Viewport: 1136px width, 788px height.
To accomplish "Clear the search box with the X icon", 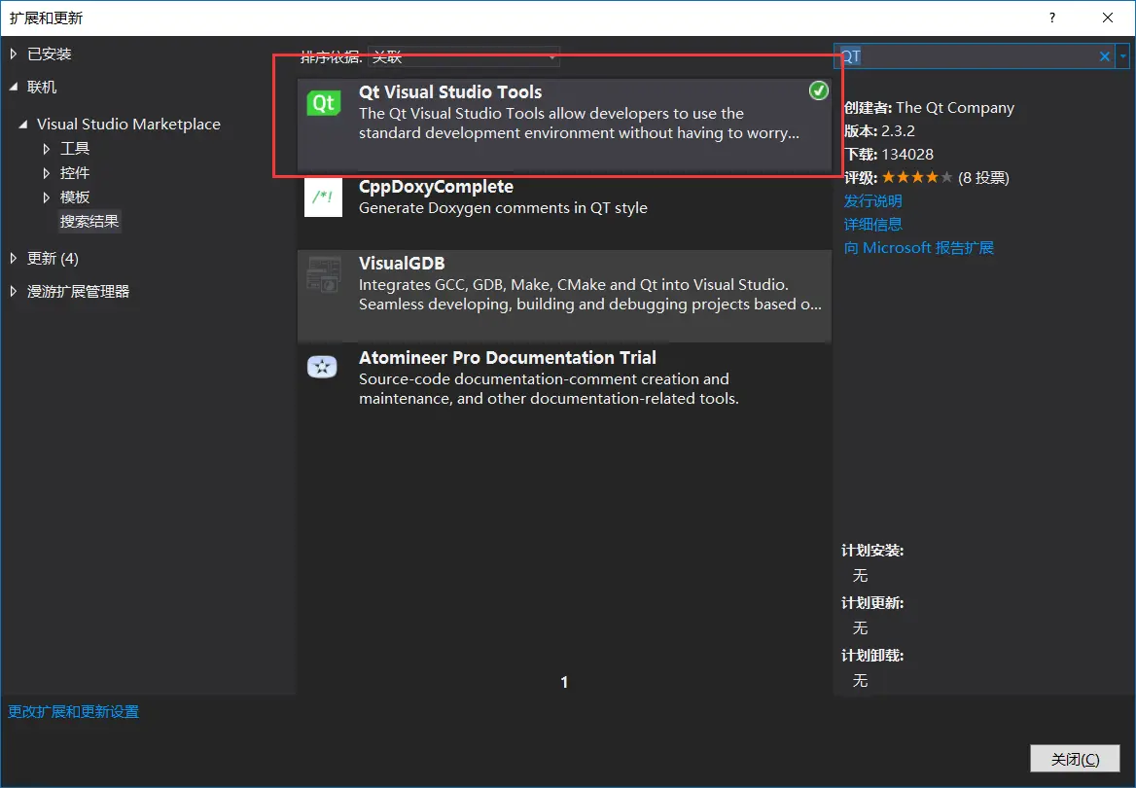I will [1104, 56].
